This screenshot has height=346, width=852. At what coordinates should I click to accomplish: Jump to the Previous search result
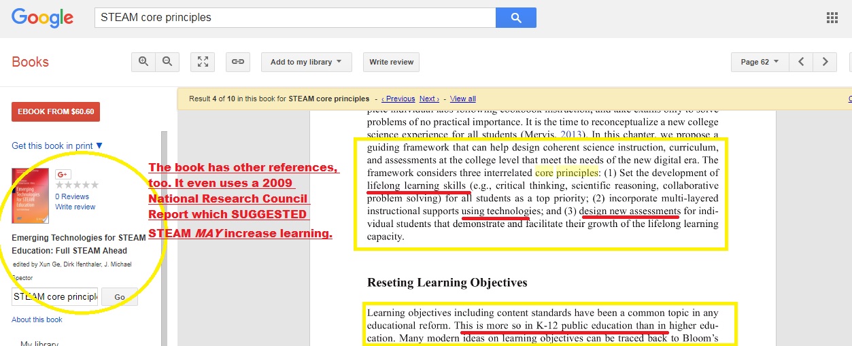(398, 99)
